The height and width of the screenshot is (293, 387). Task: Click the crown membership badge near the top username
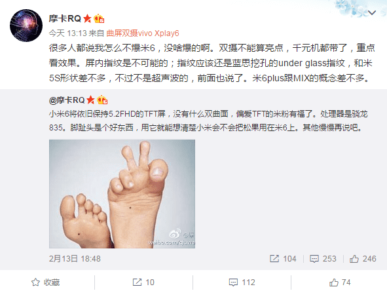99,19
